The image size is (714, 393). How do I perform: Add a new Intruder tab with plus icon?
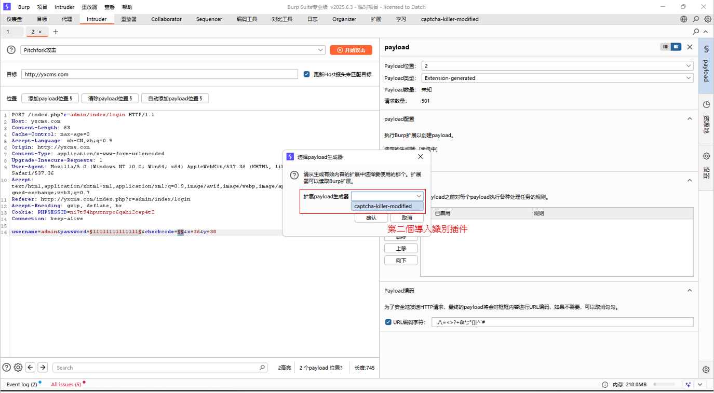click(56, 32)
